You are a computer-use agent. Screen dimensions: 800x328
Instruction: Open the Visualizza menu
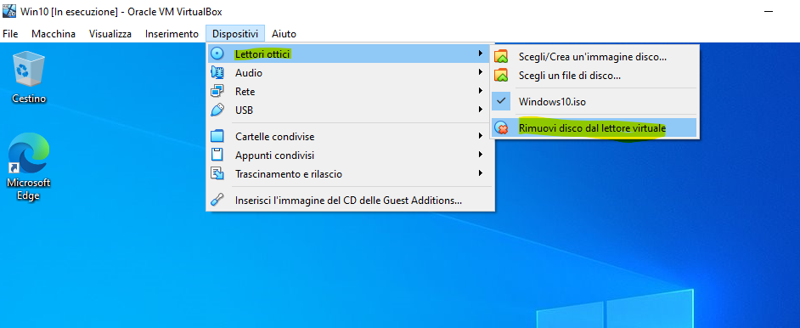click(x=110, y=34)
